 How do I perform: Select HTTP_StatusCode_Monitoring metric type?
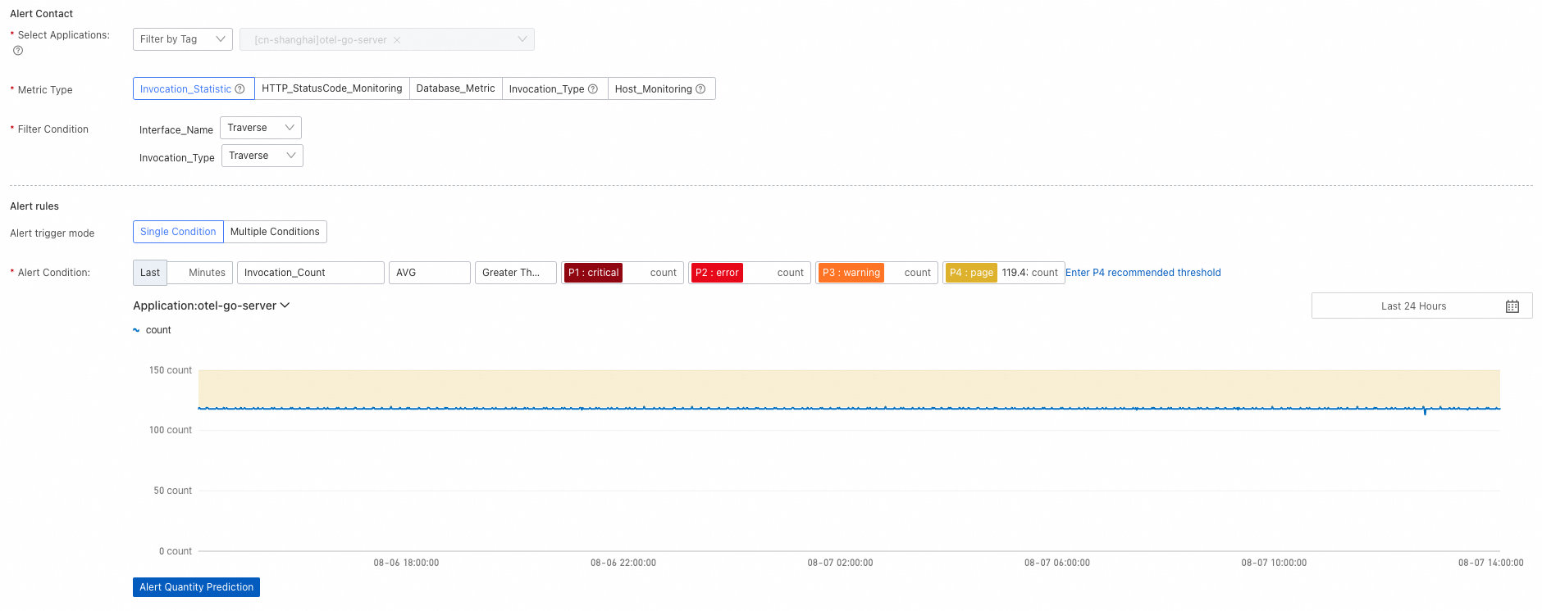click(x=332, y=88)
